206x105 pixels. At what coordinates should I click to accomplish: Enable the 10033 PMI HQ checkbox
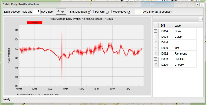point(156,59)
